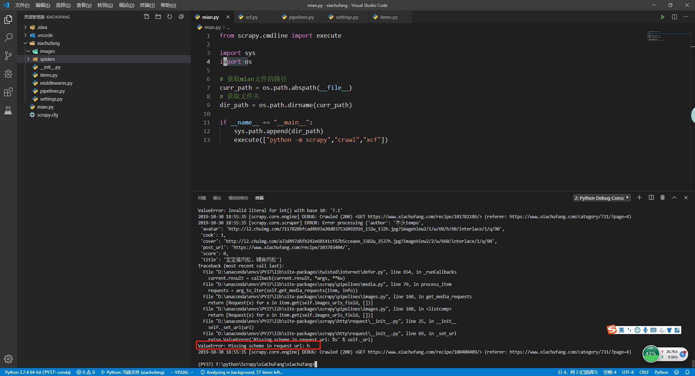Click the feedback smiley in status bar
Screen dimensions: 695x376
pyautogui.click(x=677, y=372)
